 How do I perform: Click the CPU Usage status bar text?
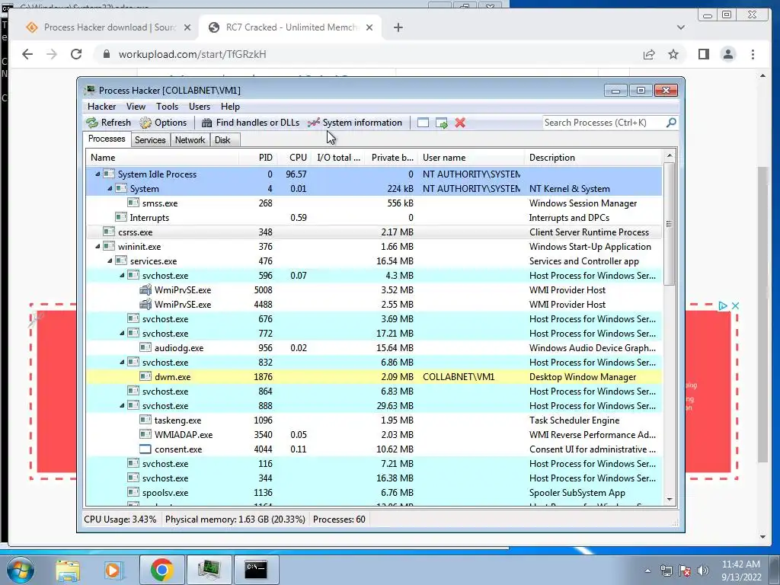[x=120, y=519]
